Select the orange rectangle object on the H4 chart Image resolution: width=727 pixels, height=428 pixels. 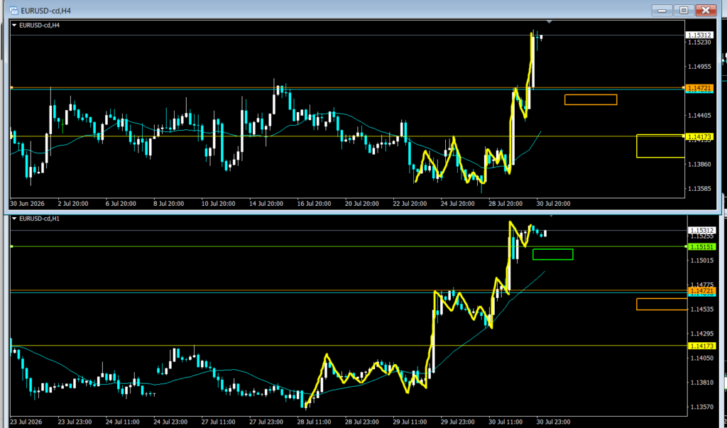[591, 99]
